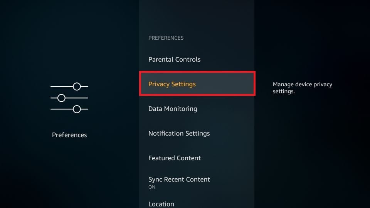Click the long right track of middle icon slider
Image resolution: width=370 pixels, height=208 pixels.
click(x=77, y=98)
